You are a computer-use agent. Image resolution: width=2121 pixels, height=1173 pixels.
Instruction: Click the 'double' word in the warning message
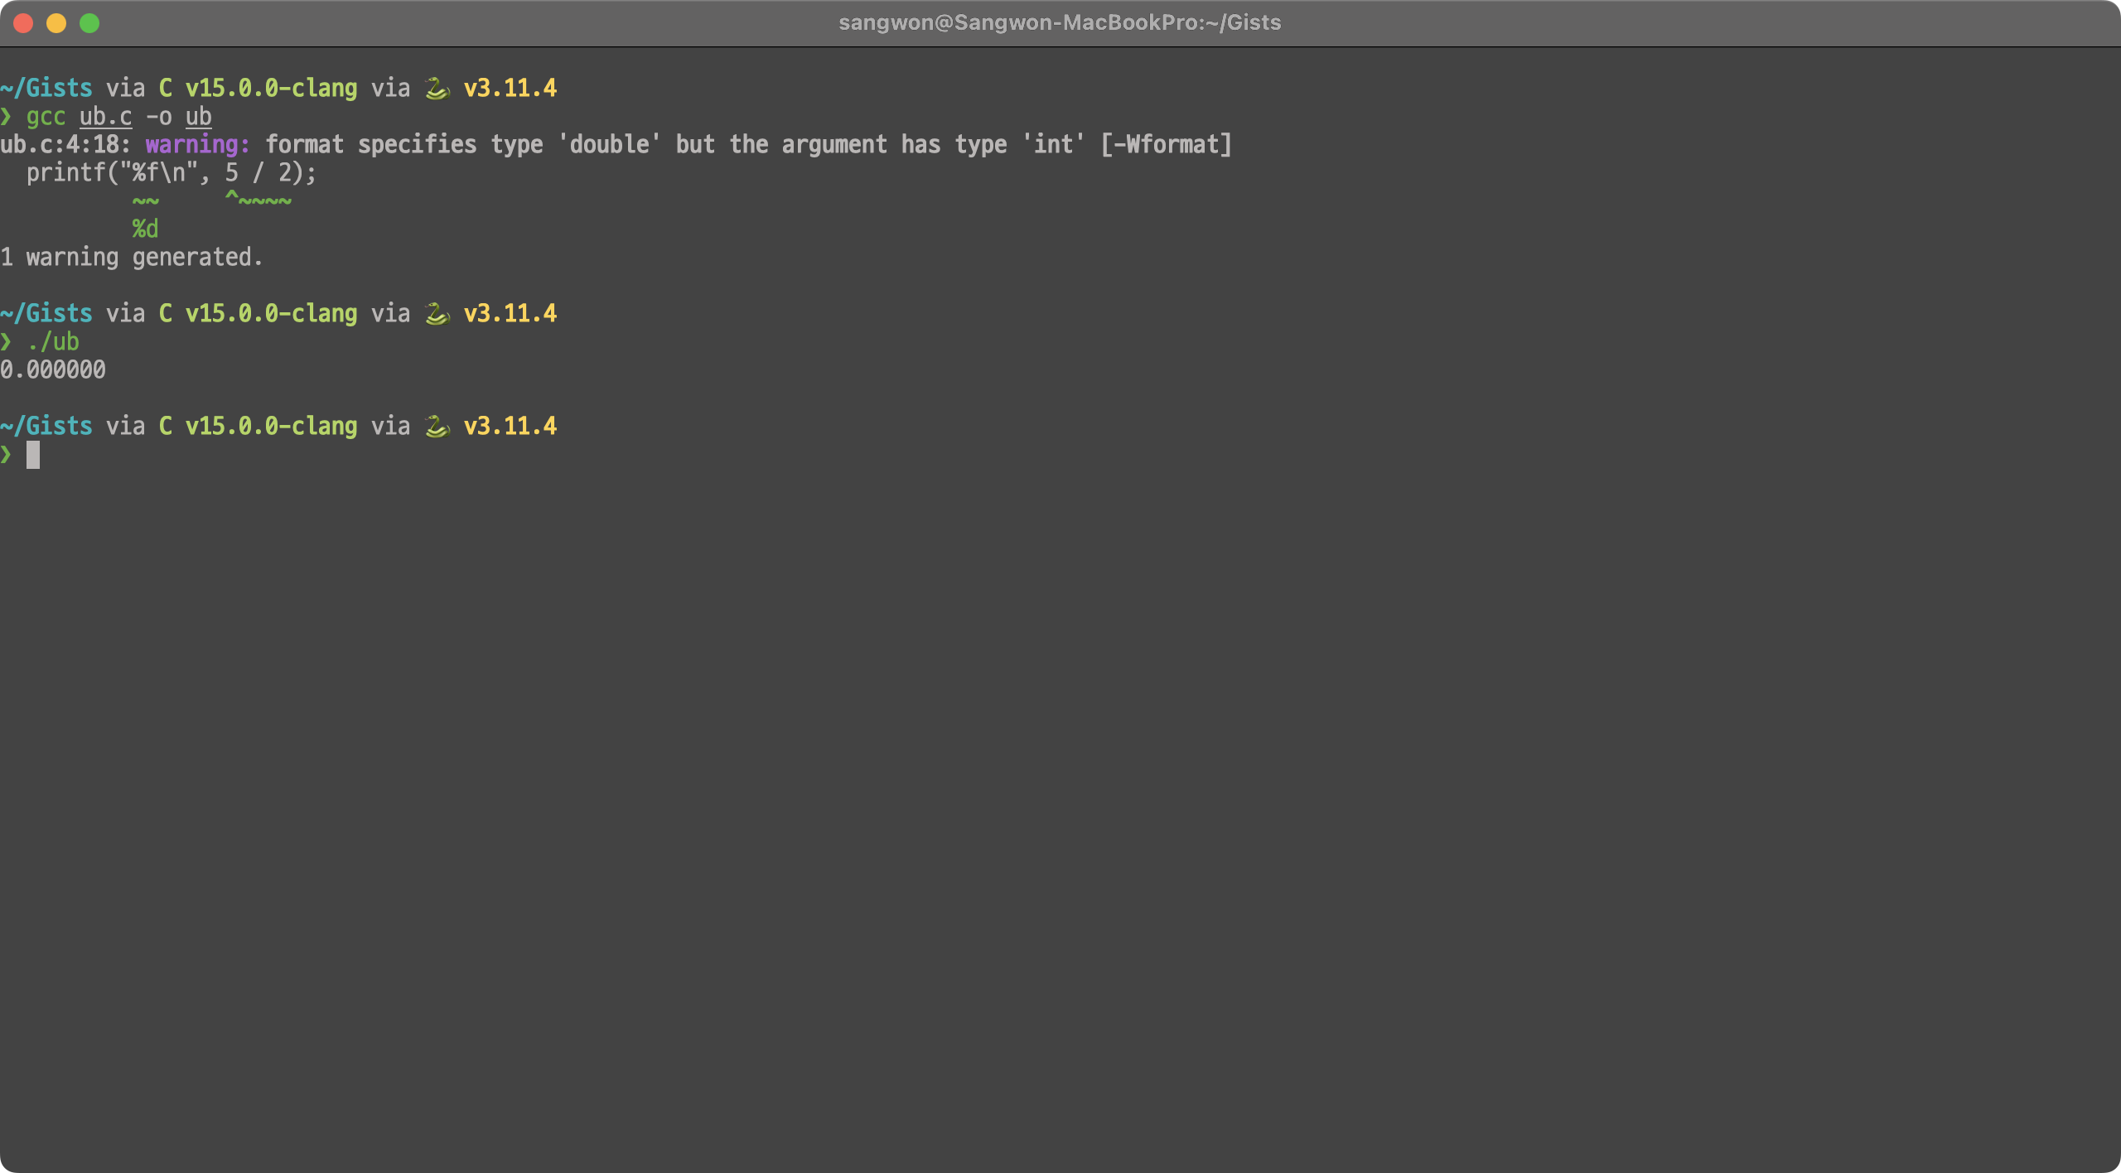610,145
